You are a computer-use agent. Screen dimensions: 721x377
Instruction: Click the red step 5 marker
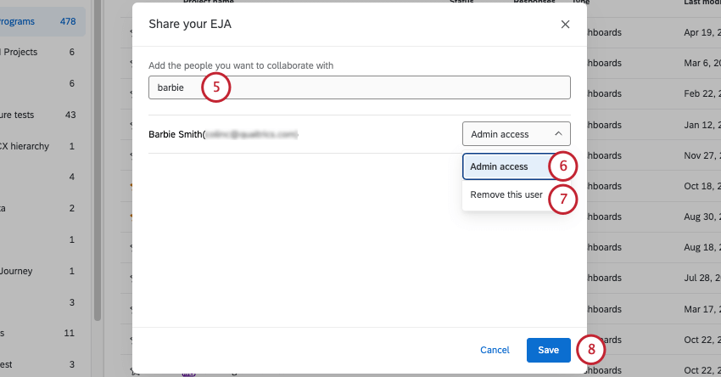[x=216, y=87]
